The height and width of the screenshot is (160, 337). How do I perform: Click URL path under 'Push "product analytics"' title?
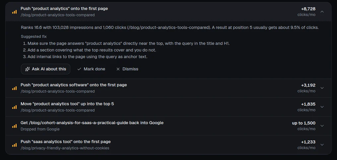[58, 15]
